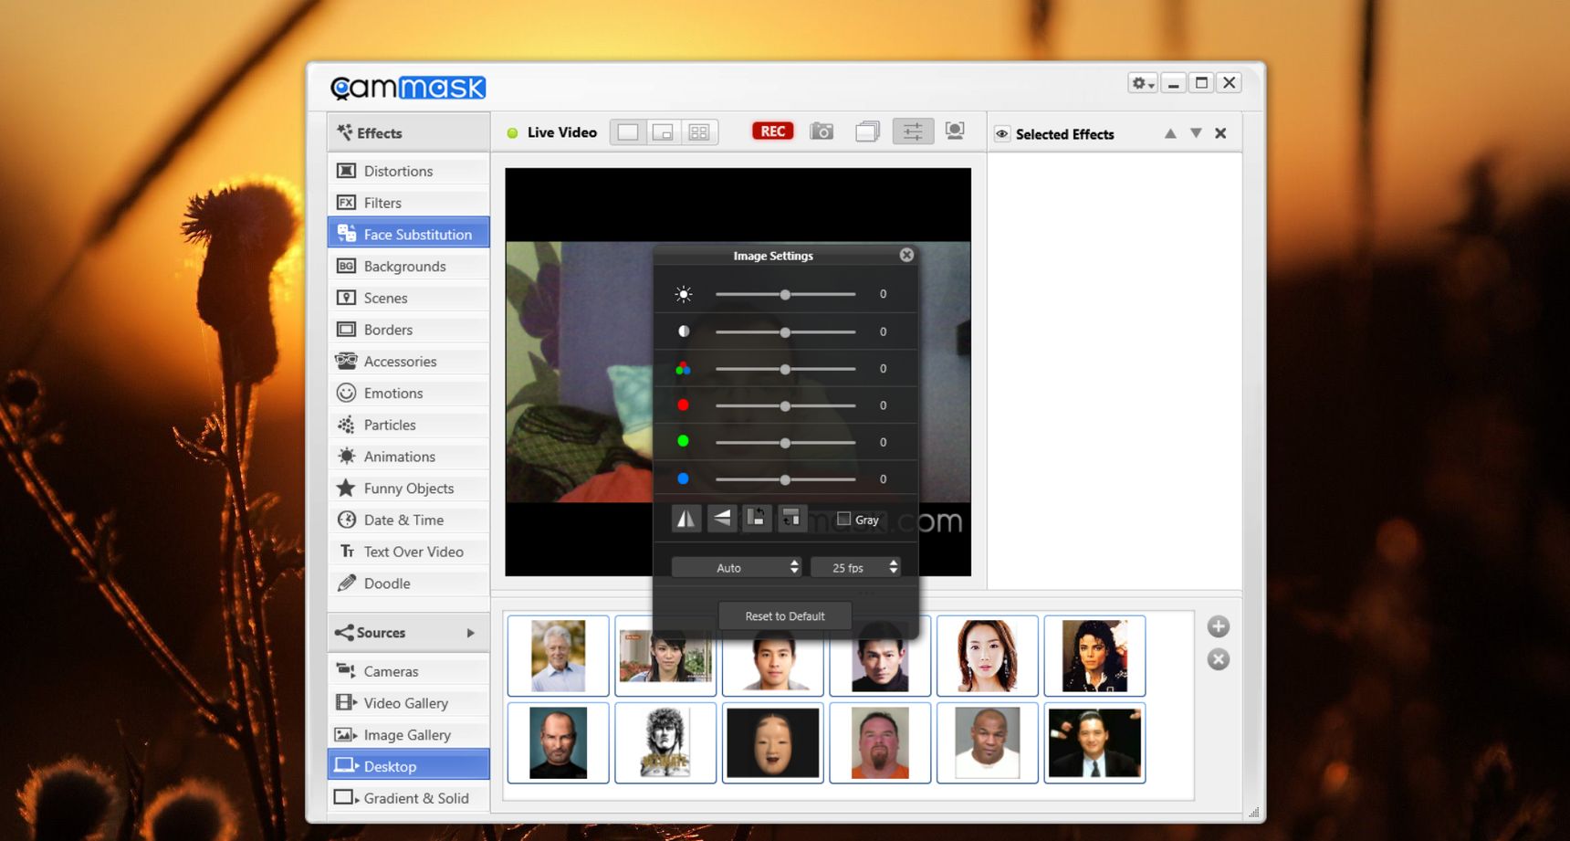Take a snapshot with the camera icon
The width and height of the screenshot is (1570, 841).
(x=822, y=131)
